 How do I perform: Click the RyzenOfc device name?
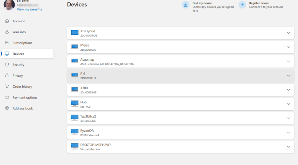[87, 131]
